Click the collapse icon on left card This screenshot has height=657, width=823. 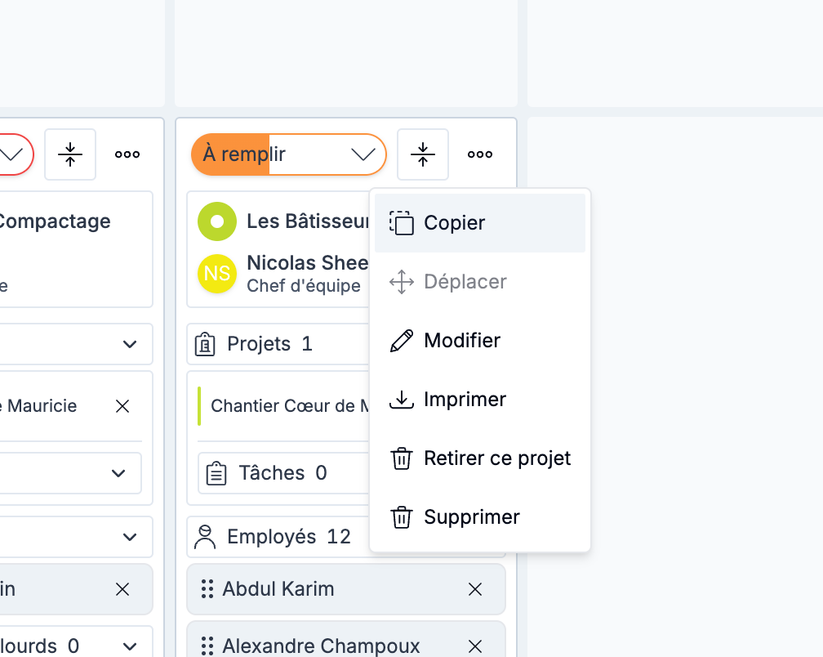(x=70, y=154)
